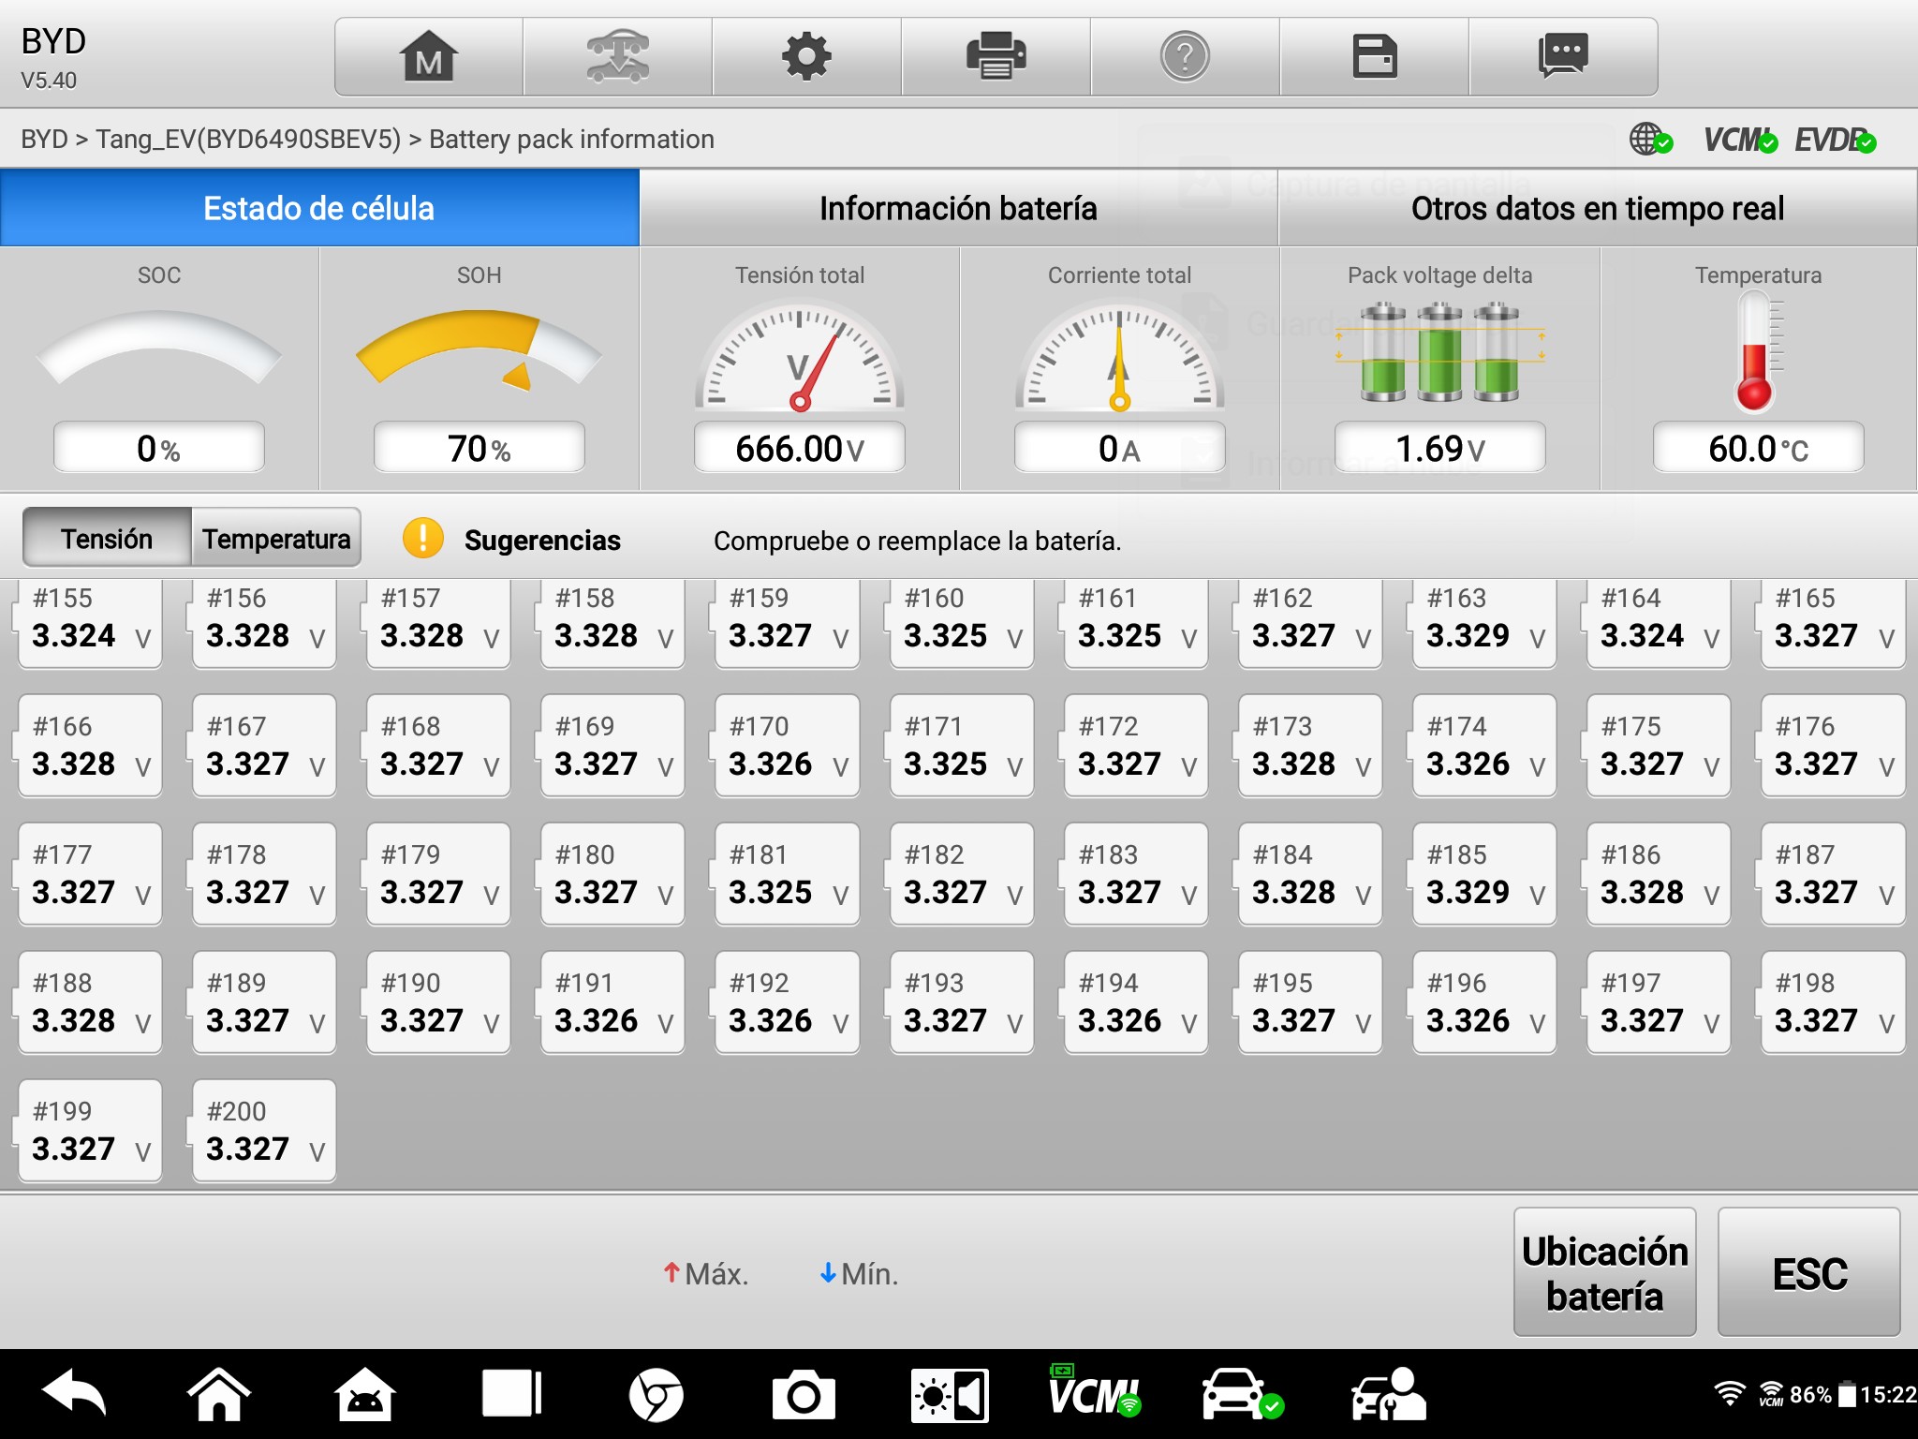Open Otros datos en tiempo real tab
Viewport: 1918px width, 1439px height.
tap(1597, 208)
